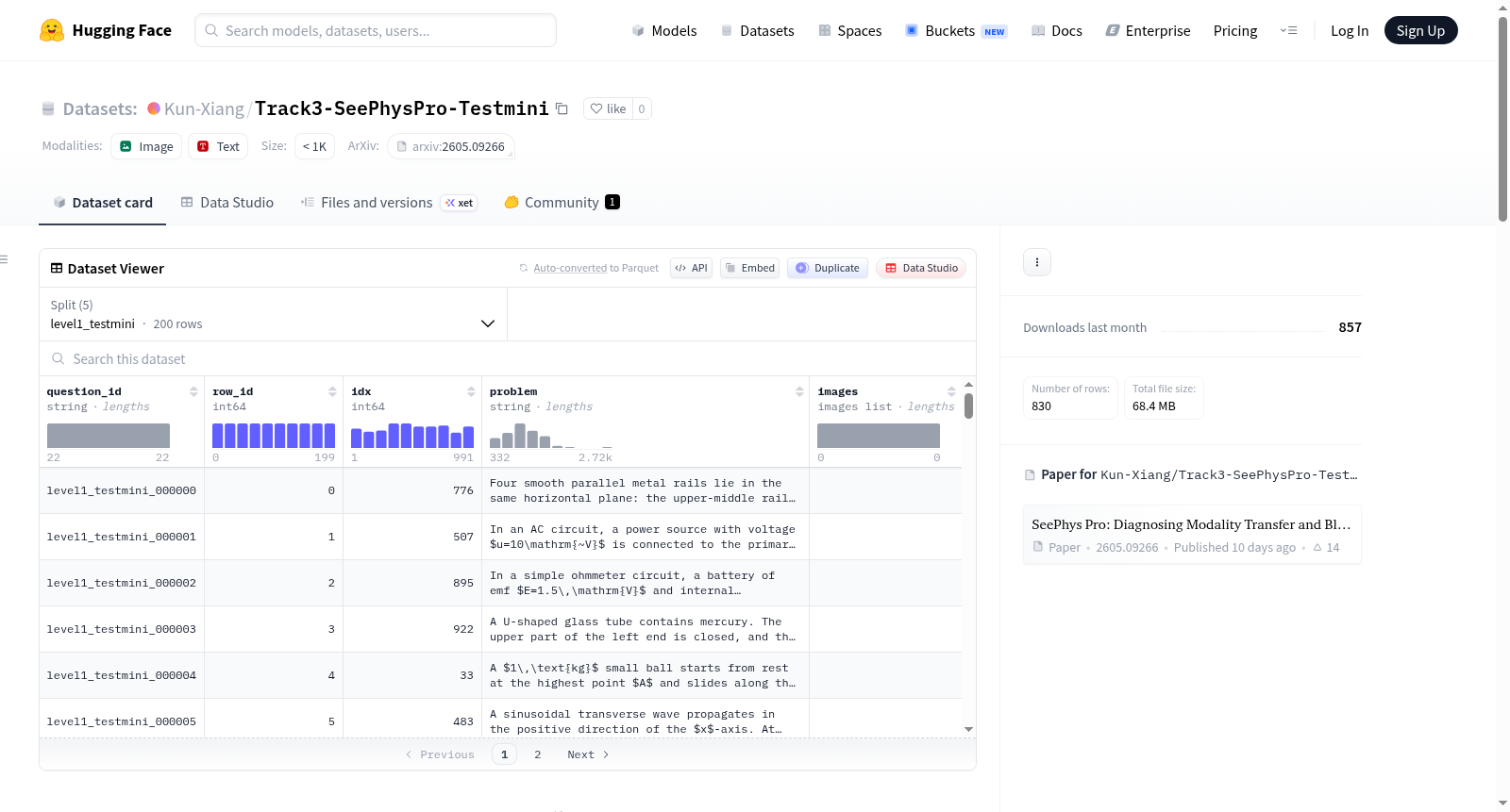Click the Log In link
The height and width of the screenshot is (812, 1510).
point(1350,30)
